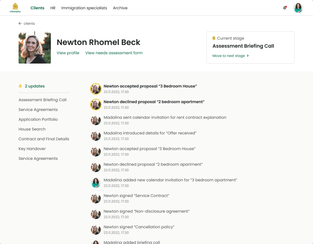Open entry Newton signed "Service Contract"
313x244 pixels.
click(136, 196)
